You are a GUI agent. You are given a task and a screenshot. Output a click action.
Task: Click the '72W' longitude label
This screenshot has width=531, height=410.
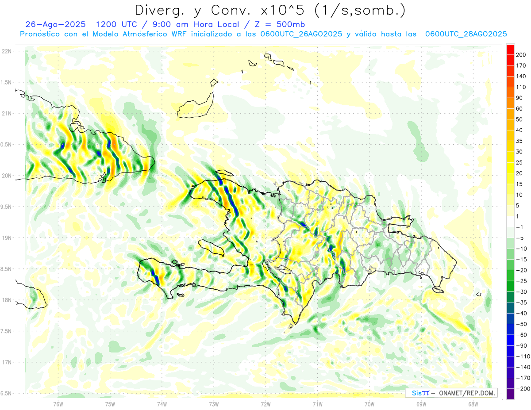265,404
